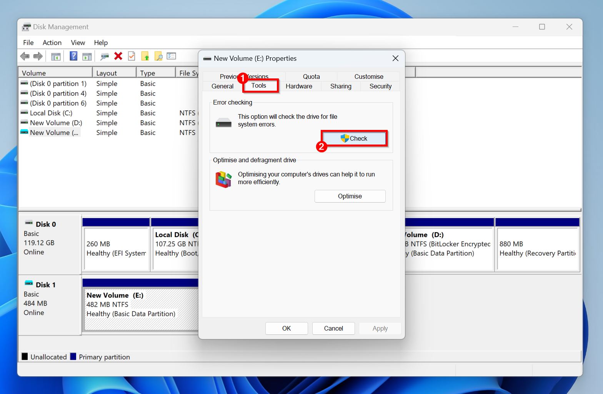Click the red X delete icon
Screen dimensions: 603x394
tap(118, 56)
